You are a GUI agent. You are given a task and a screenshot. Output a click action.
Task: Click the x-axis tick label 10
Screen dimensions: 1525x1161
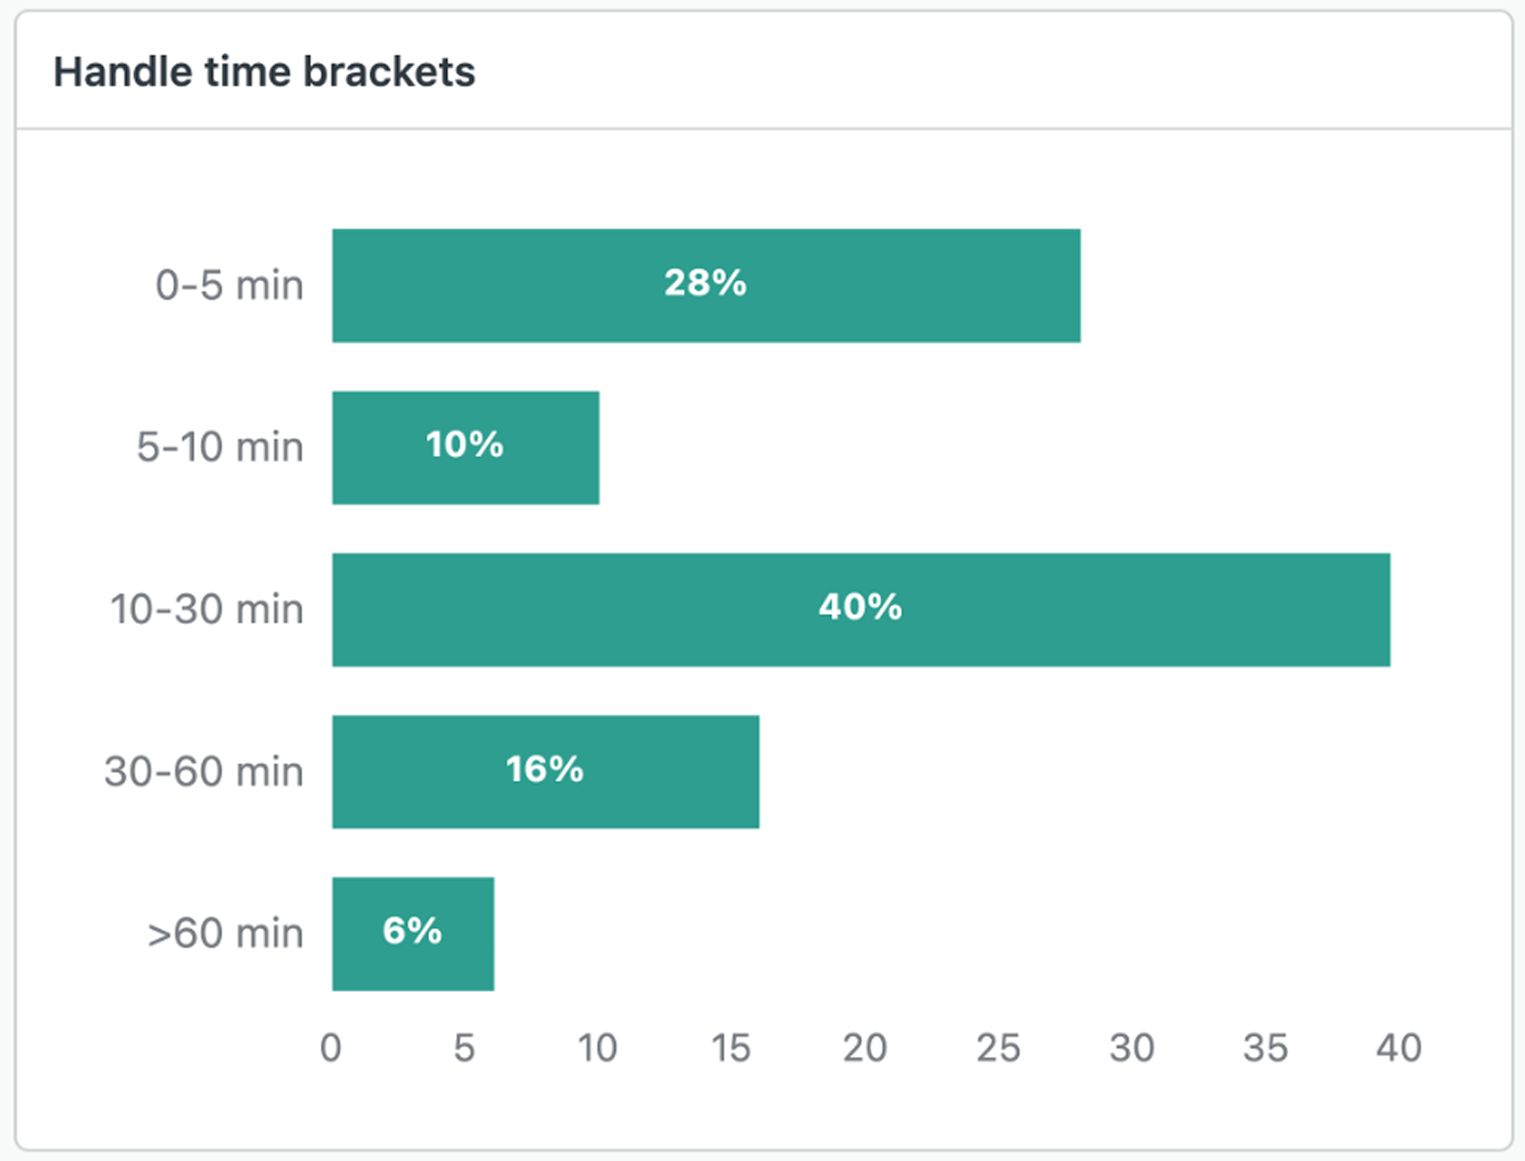[598, 1048]
